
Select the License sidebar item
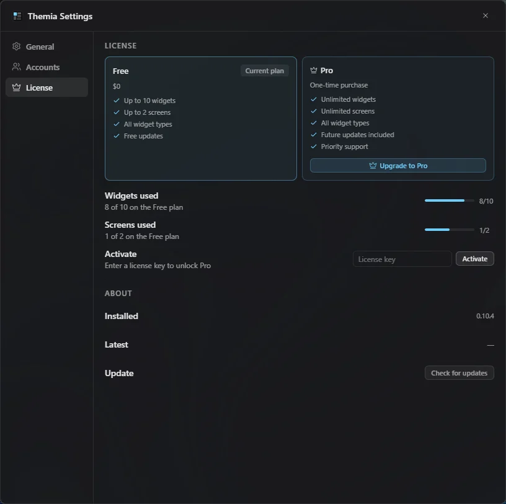coord(47,88)
